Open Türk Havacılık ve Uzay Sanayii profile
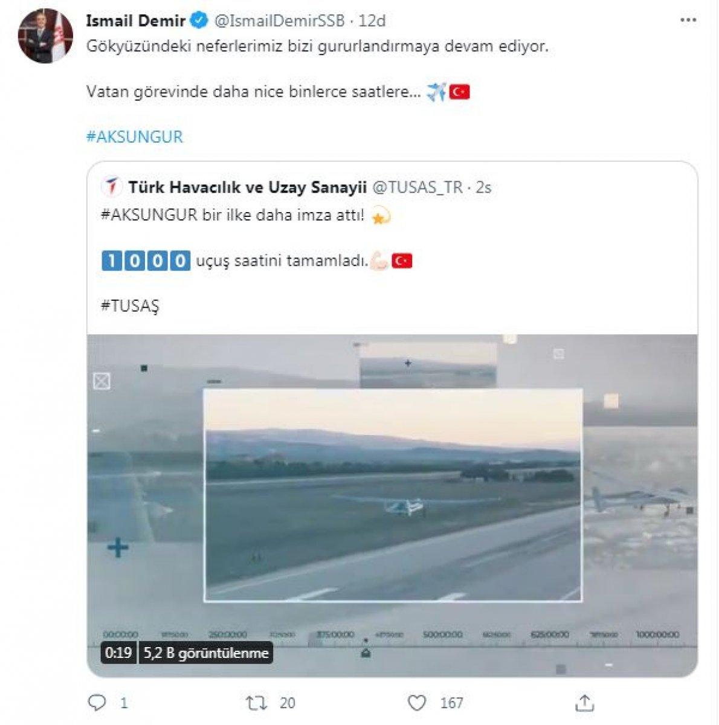Viewport: 719px width, 725px height. 247,187
